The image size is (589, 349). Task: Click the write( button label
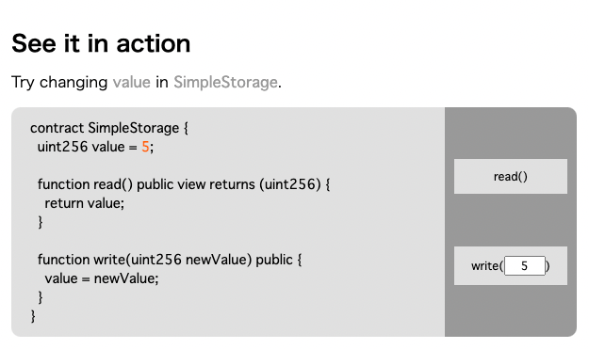487,266
